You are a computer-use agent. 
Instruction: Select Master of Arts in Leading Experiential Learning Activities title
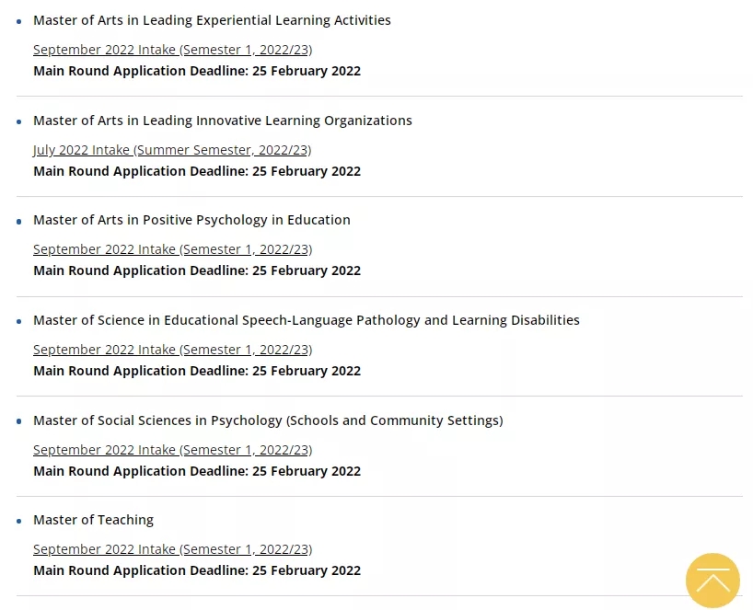click(212, 20)
